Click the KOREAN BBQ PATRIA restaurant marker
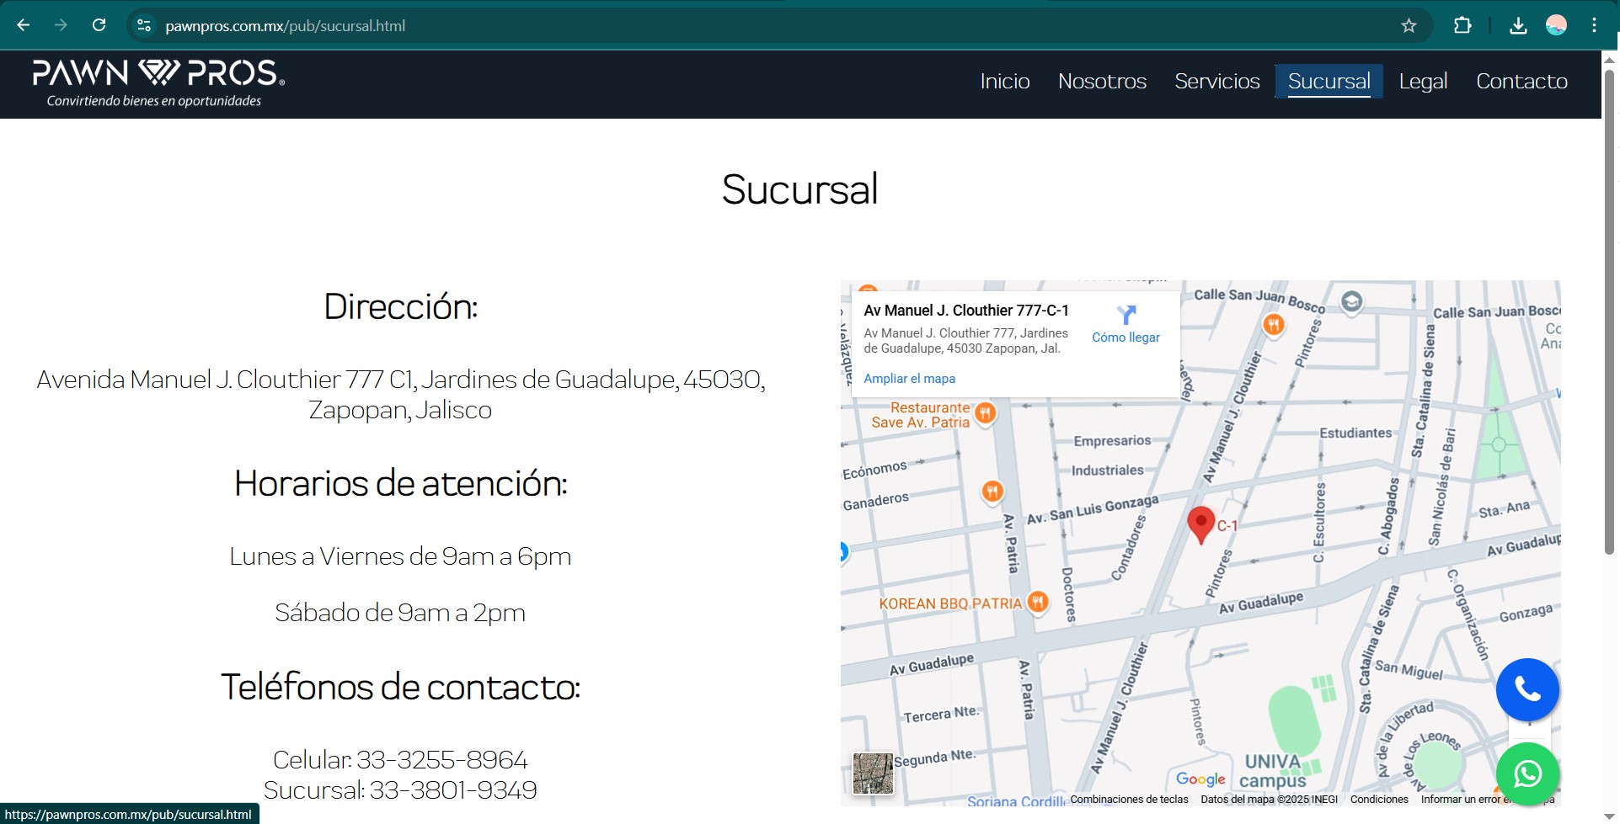This screenshot has height=824, width=1620. [x=1038, y=602]
